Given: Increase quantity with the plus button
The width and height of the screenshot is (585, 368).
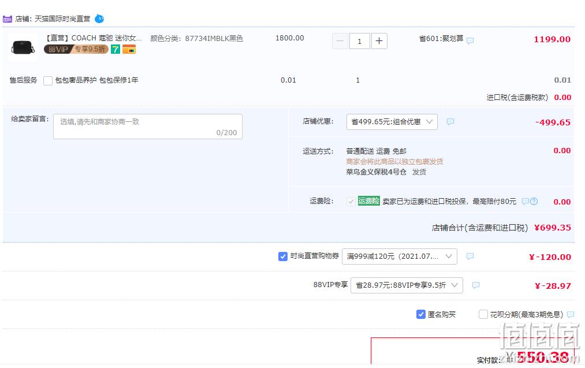Looking at the screenshot, I should (379, 41).
